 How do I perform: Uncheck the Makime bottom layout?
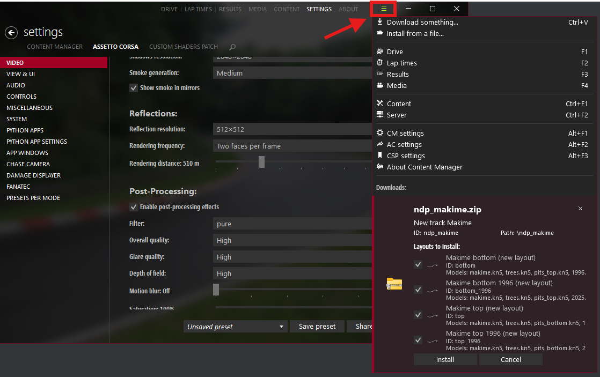418,264
